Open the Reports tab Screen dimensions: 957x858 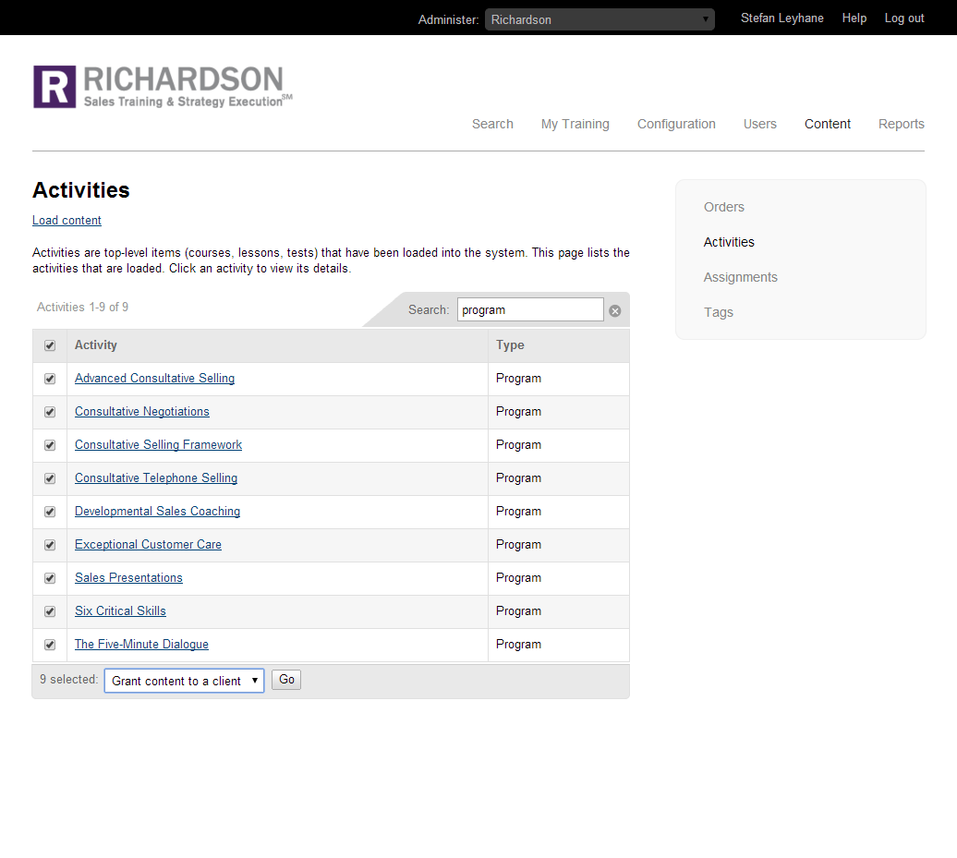[901, 124]
